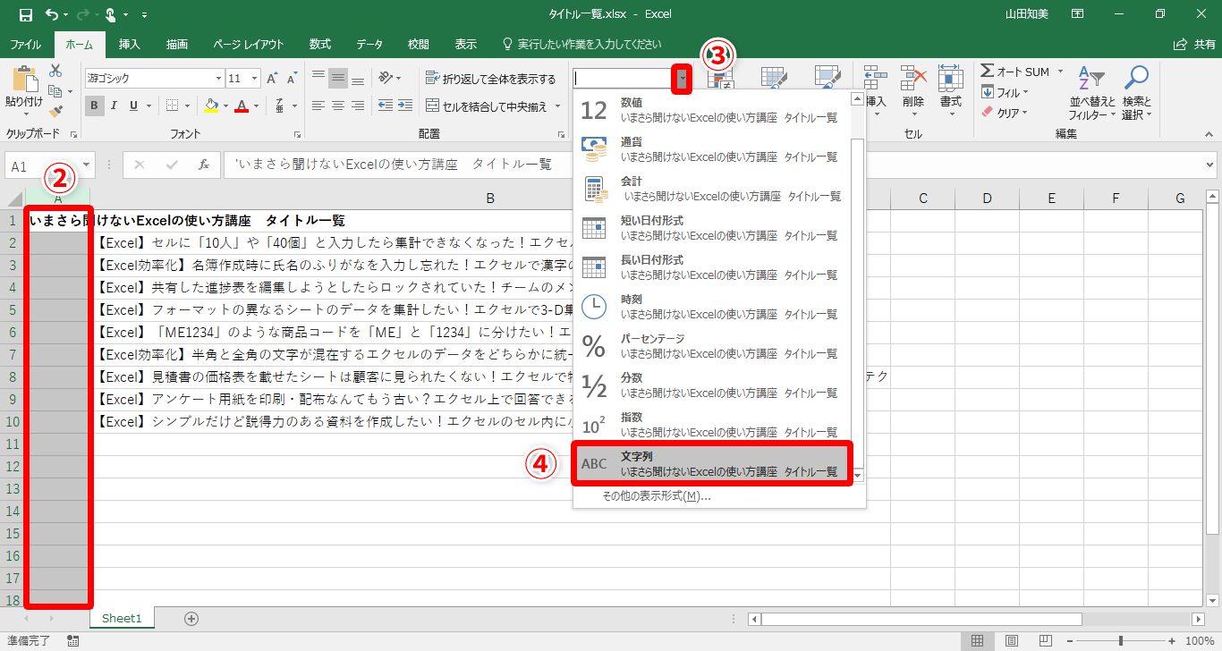Toggle underline formatting

tap(133, 106)
